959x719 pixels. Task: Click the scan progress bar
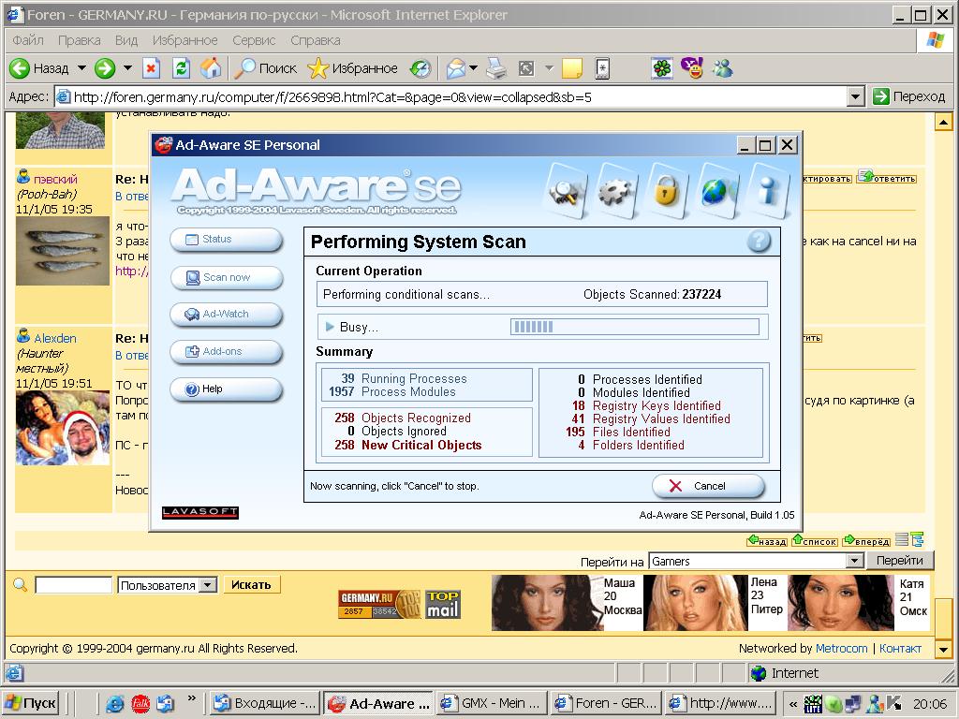pyautogui.click(x=635, y=327)
